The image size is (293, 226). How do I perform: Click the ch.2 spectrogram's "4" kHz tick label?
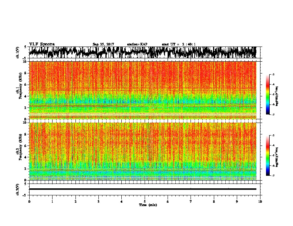coord(26,157)
